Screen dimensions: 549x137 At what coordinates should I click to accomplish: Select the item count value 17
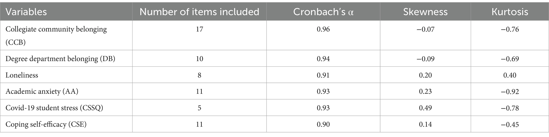199,29
